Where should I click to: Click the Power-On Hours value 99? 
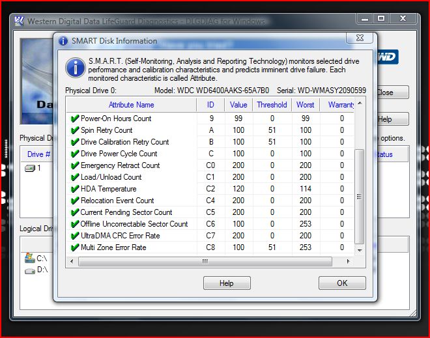tap(238, 119)
